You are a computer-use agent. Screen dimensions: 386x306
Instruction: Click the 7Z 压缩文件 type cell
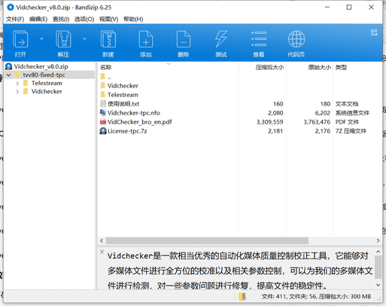(x=351, y=131)
